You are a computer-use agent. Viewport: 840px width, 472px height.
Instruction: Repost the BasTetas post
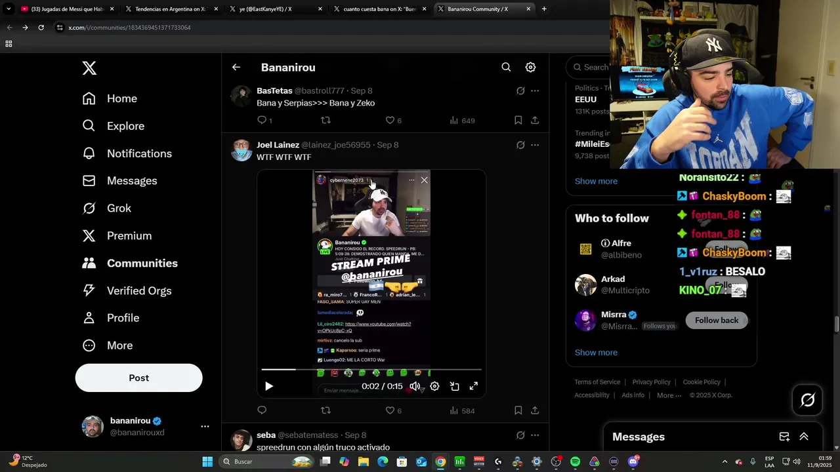(x=325, y=120)
